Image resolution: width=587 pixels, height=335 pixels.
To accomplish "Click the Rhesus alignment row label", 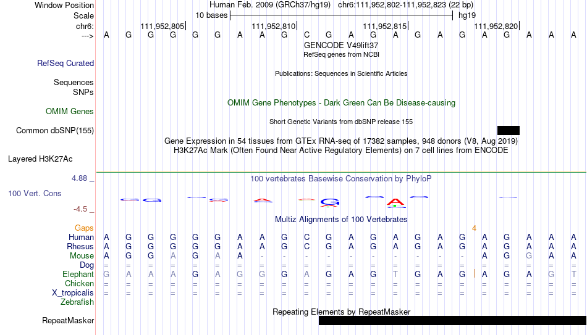I will [x=80, y=246].
